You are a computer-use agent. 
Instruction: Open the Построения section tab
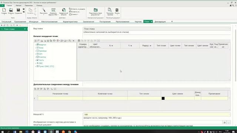[105, 22]
